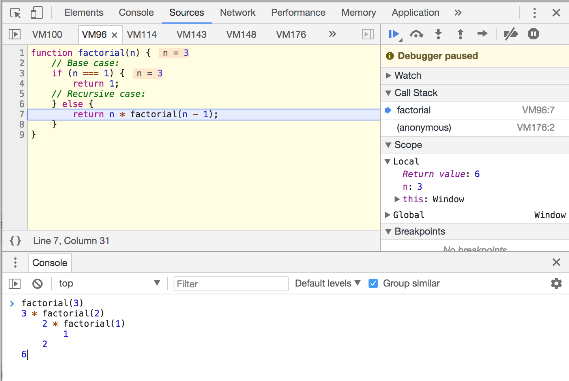Open the console settings gear
Screen dimensions: 569x381
point(556,283)
